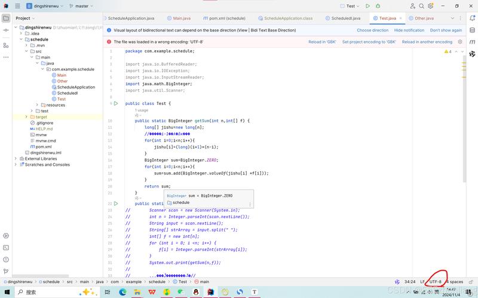Click LF line separator in status bar
This screenshot has width=478, height=298.
click(422, 282)
